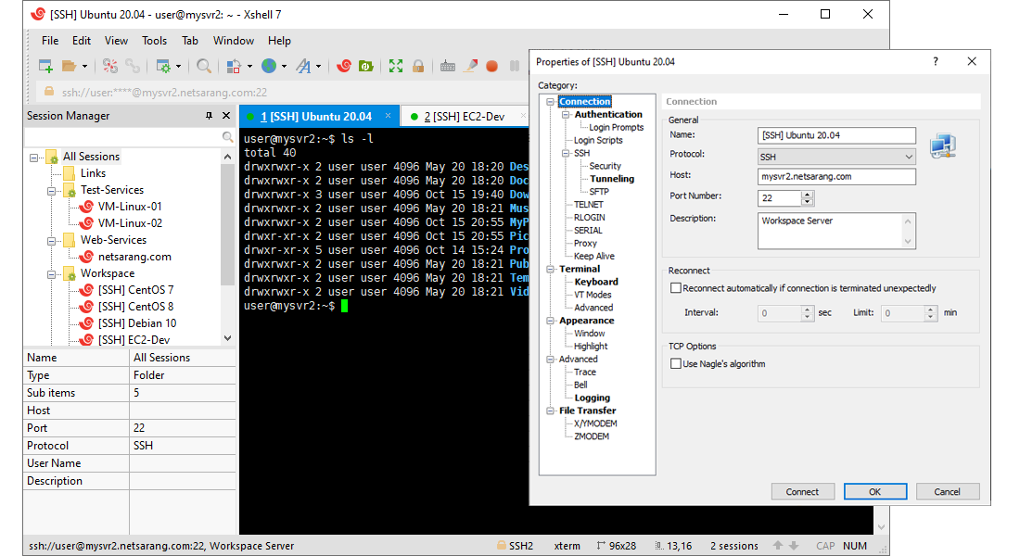
Task: Click the New Session toolbar icon
Action: (x=45, y=66)
